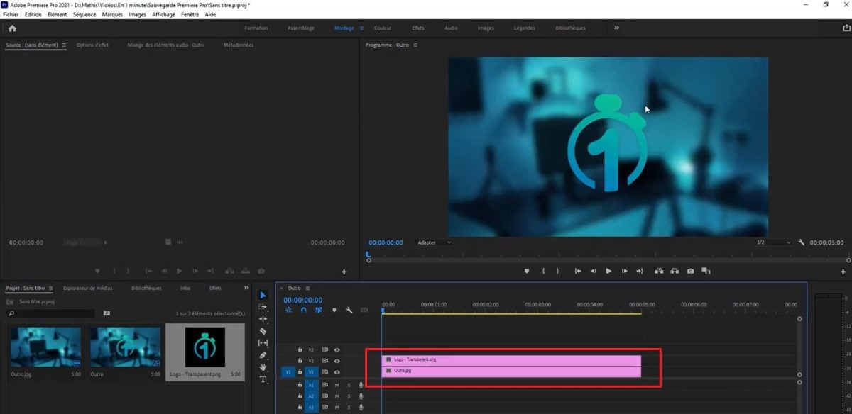Open the Explorateur de médias tab
This screenshot has height=414, width=852.
pos(87,288)
